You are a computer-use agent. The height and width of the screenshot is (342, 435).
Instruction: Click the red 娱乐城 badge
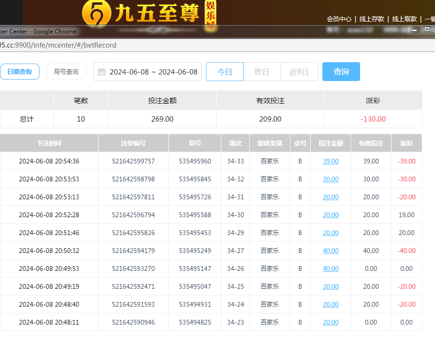tap(210, 13)
